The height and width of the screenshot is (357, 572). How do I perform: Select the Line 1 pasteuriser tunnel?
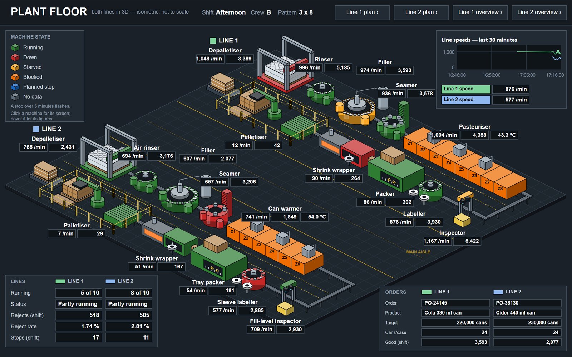[465, 162]
